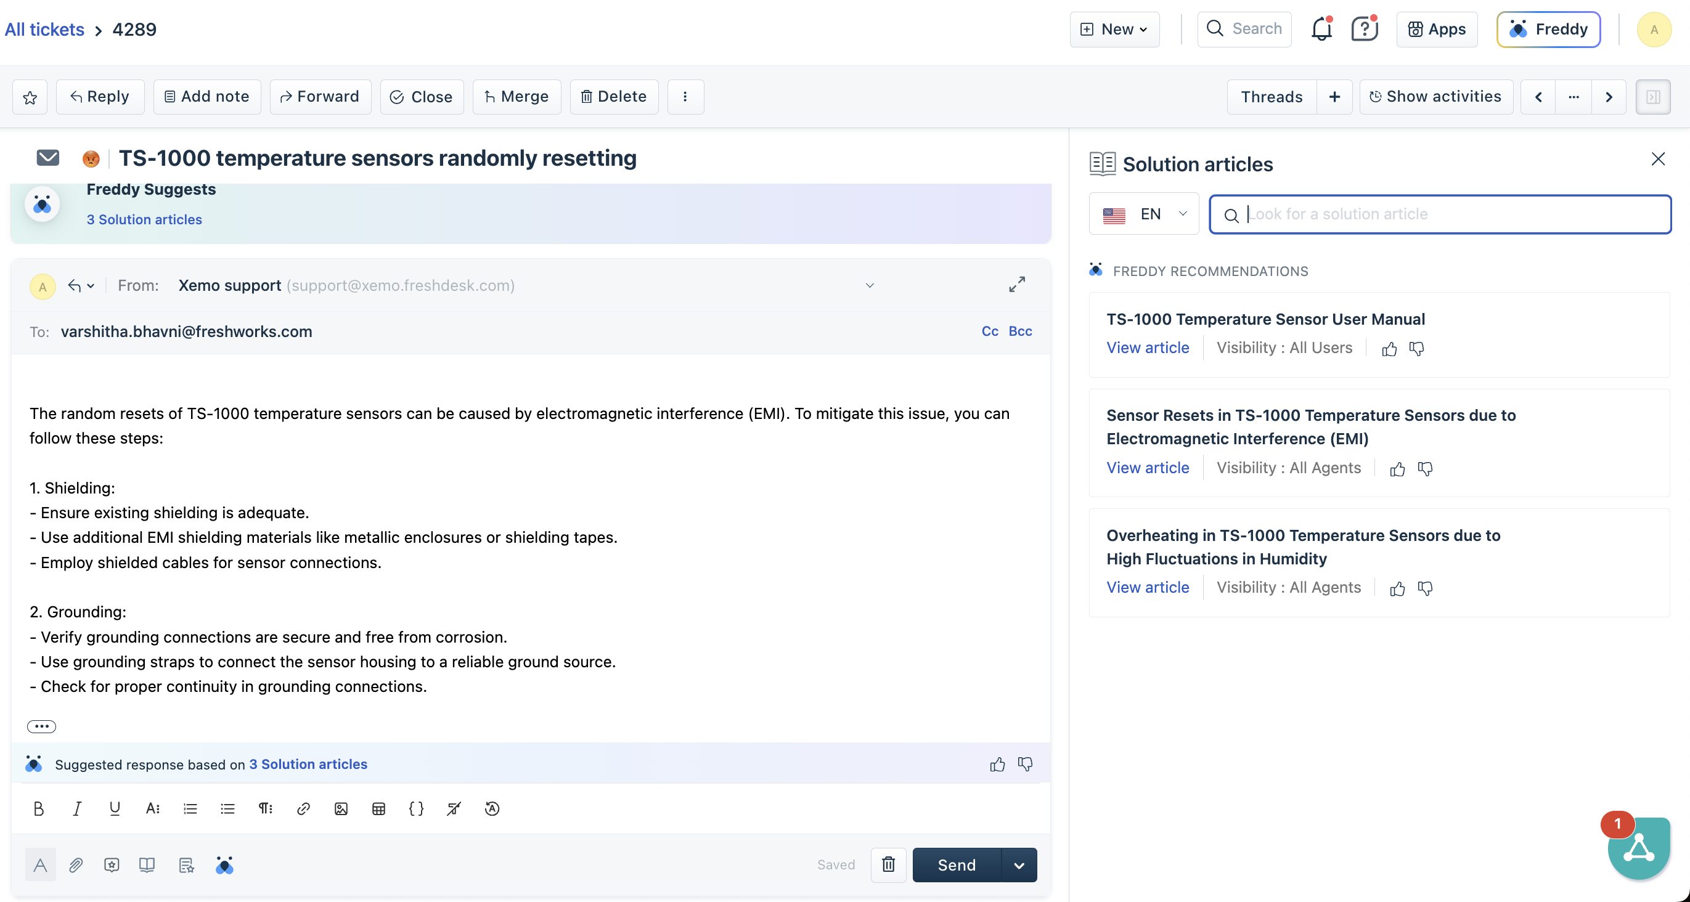Select Forward in the ticket toolbar

[x=320, y=97]
